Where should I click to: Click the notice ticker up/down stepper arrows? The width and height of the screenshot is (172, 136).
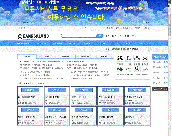149,49
